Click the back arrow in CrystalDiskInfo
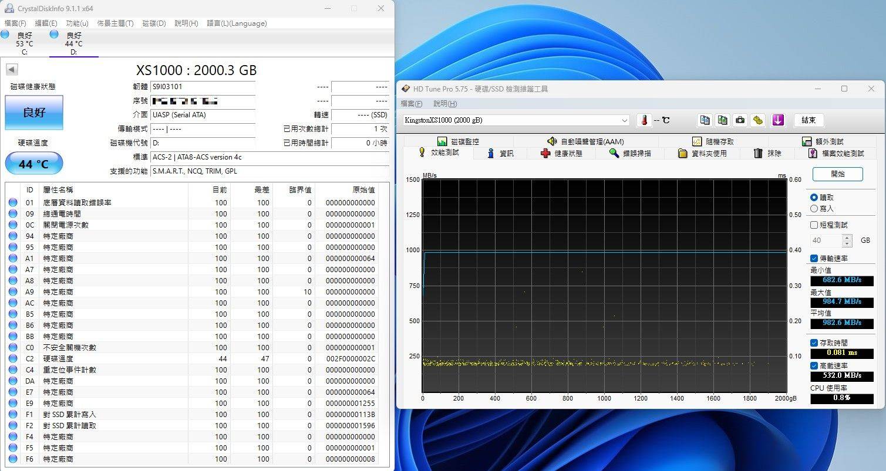This screenshot has width=886, height=471. [x=11, y=70]
